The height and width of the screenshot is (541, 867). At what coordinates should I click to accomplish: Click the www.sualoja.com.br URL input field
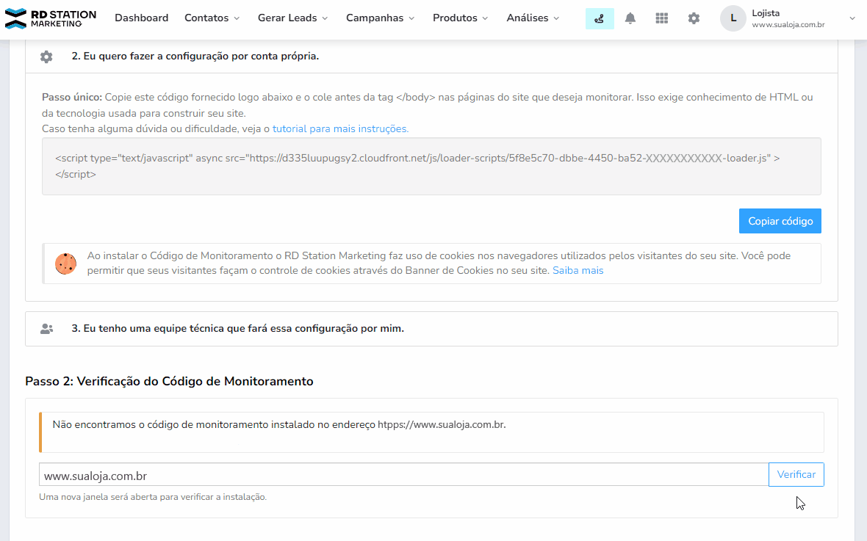point(403,475)
